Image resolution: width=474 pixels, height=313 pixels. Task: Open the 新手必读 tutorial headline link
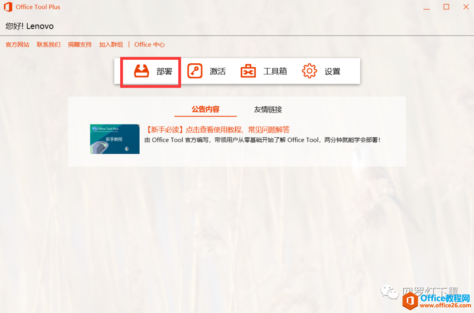click(217, 130)
